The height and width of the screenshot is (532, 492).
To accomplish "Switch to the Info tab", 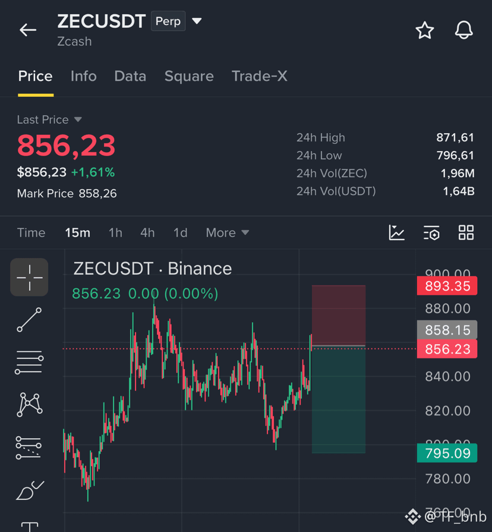I will (x=83, y=76).
